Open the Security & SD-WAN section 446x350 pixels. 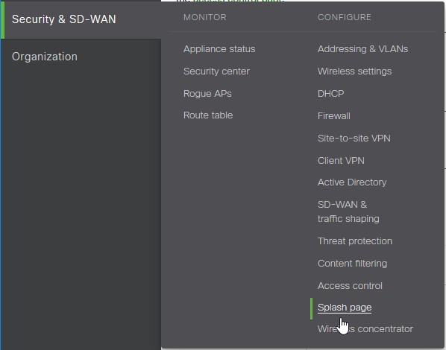pos(63,19)
